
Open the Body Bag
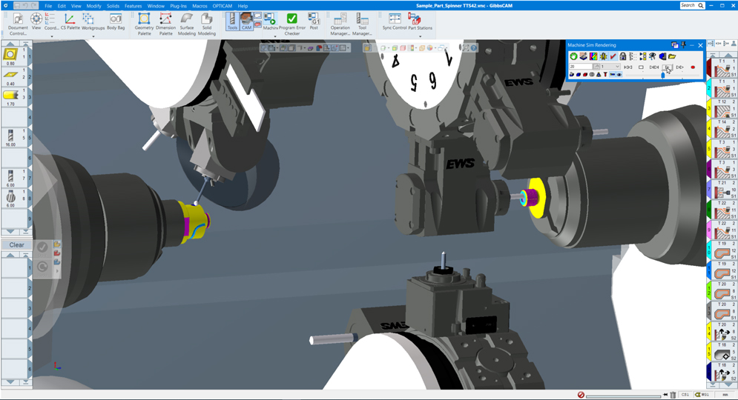116,21
